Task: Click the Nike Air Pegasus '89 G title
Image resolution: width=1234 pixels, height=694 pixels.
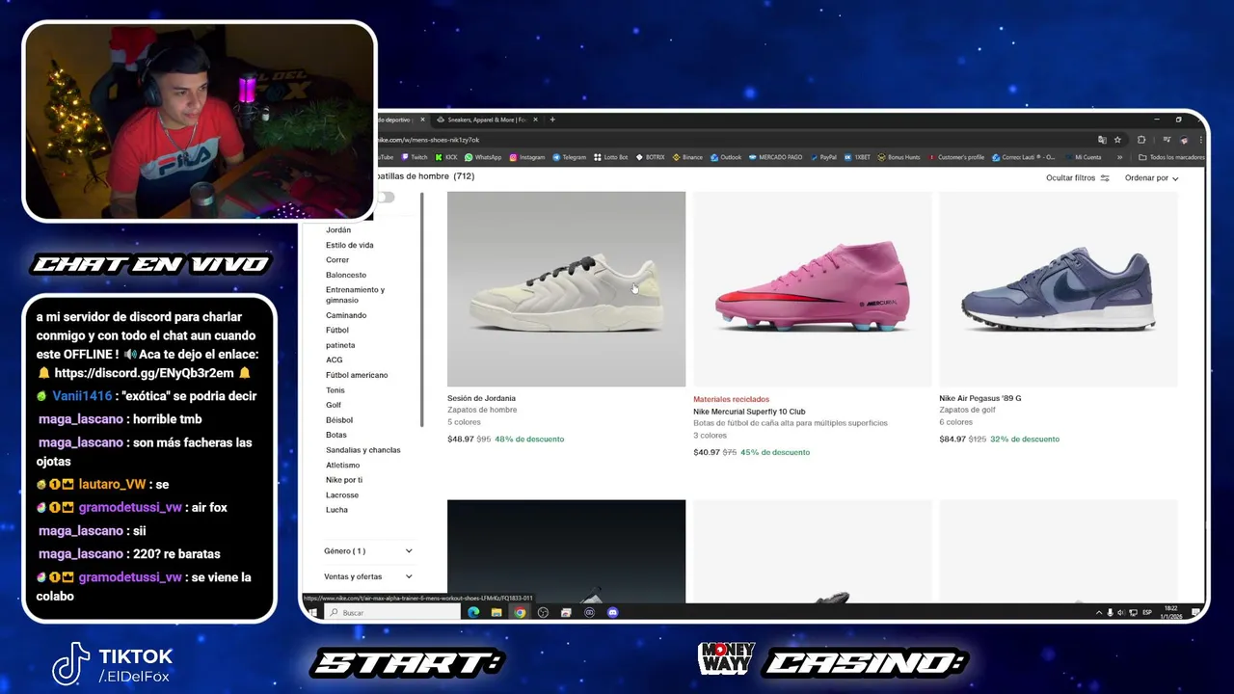Action: tap(980, 398)
